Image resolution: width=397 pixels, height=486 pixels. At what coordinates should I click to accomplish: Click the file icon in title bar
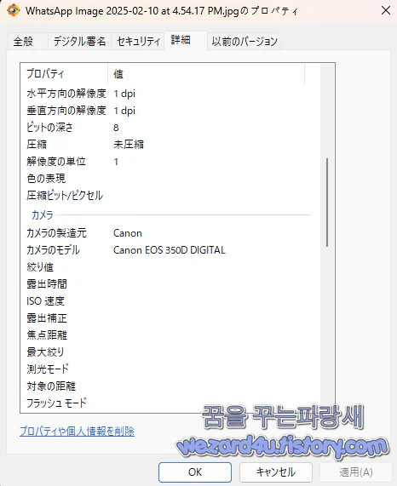tap(14, 10)
